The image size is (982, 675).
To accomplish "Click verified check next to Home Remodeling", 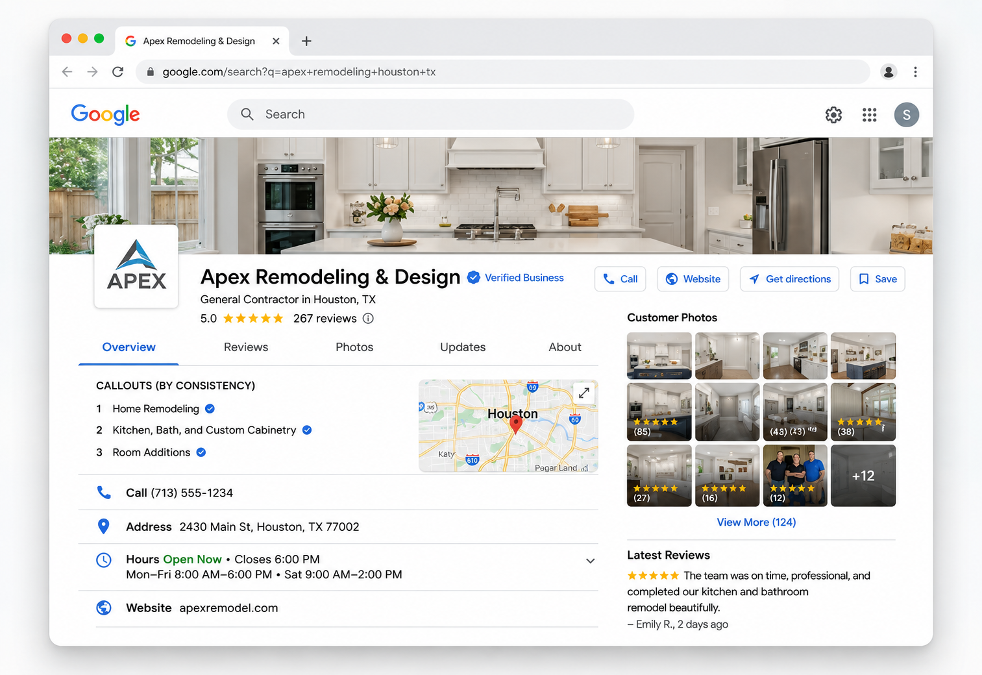I will pyautogui.click(x=210, y=409).
